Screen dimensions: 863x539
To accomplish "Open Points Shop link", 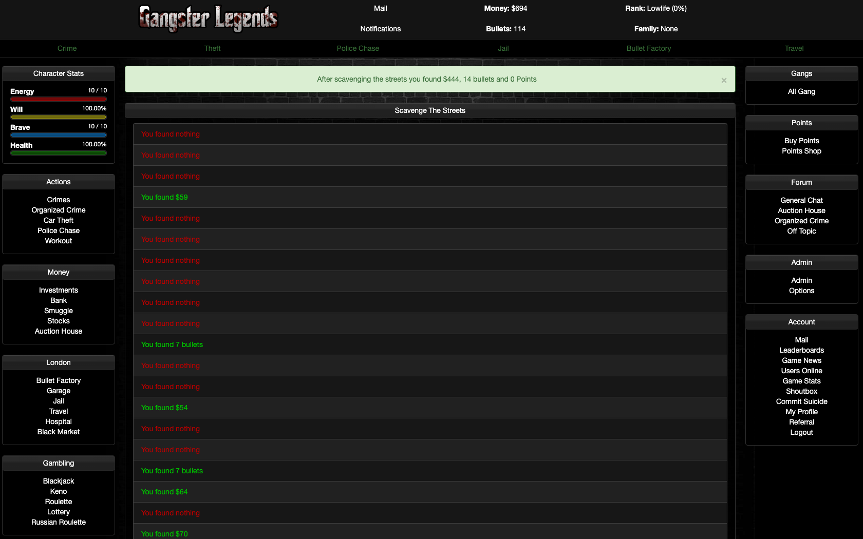I will point(801,151).
